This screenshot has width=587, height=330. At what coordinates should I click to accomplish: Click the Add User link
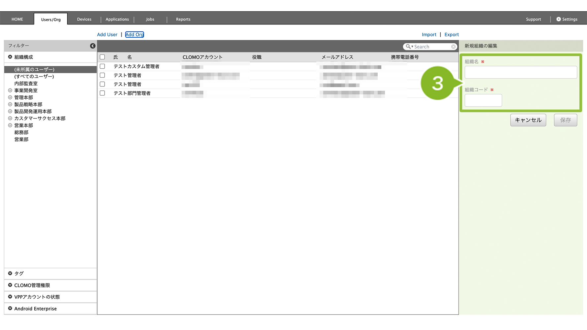[x=107, y=35]
